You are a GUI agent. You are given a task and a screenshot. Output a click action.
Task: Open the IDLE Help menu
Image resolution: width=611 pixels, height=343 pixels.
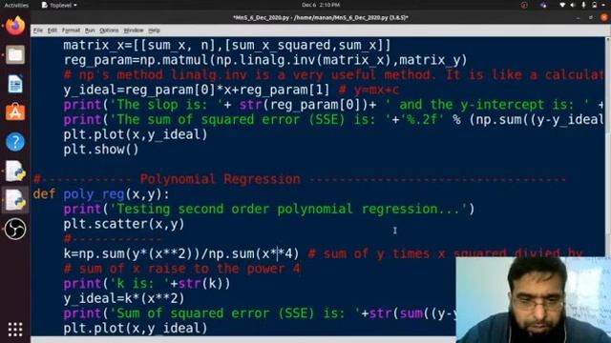tap(154, 30)
